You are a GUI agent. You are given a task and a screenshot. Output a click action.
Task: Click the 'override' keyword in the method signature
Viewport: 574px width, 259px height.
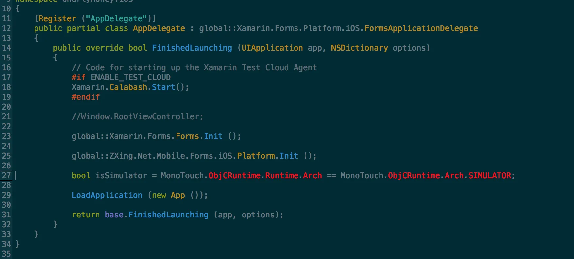[x=105, y=48]
